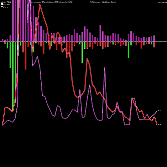This screenshot has width=167, height=167.
Task: Click the 0M volume axis label
Action: 160,110
